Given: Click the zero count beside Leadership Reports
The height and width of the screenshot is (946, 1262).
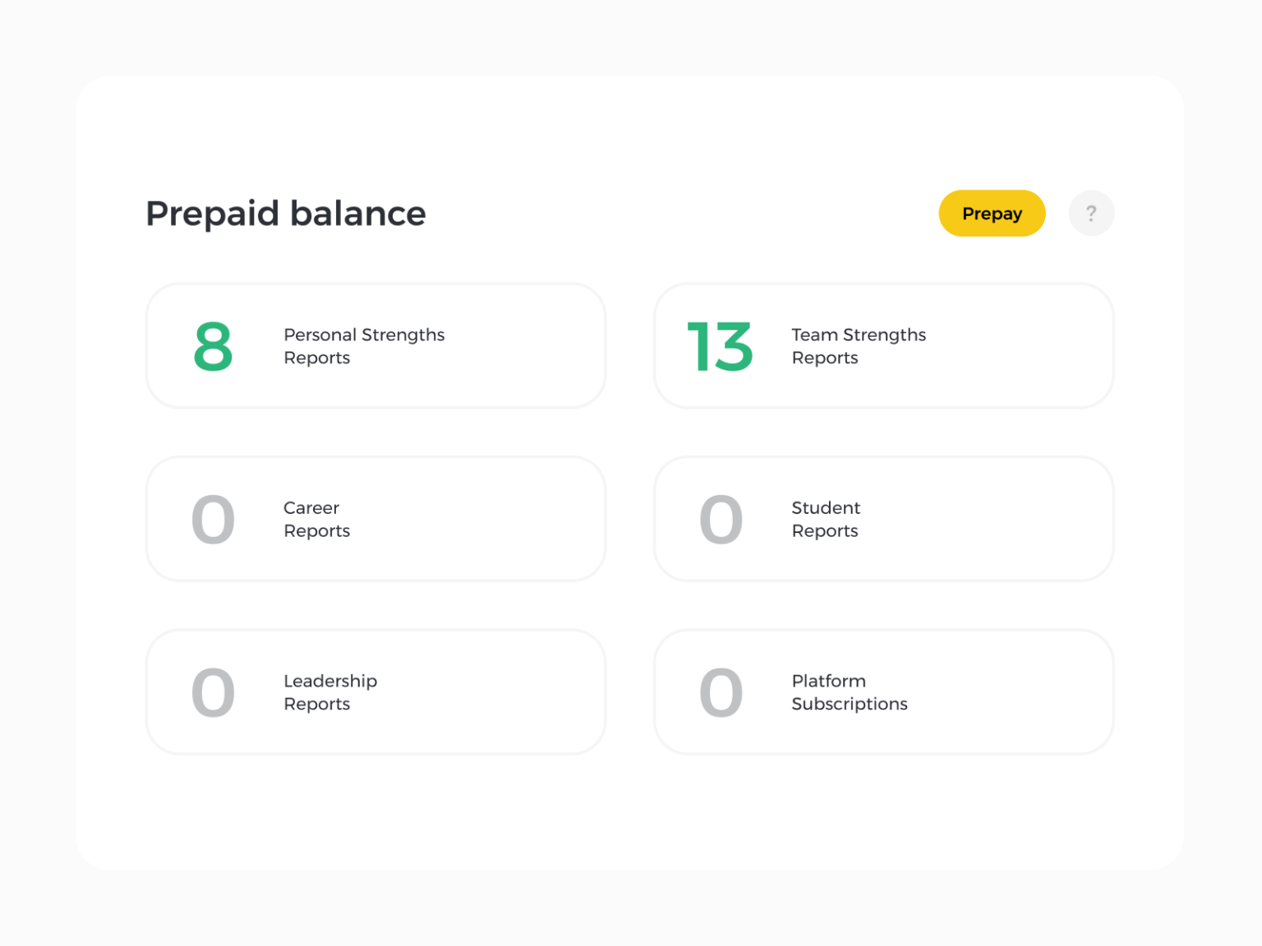Looking at the screenshot, I should pos(213,693).
